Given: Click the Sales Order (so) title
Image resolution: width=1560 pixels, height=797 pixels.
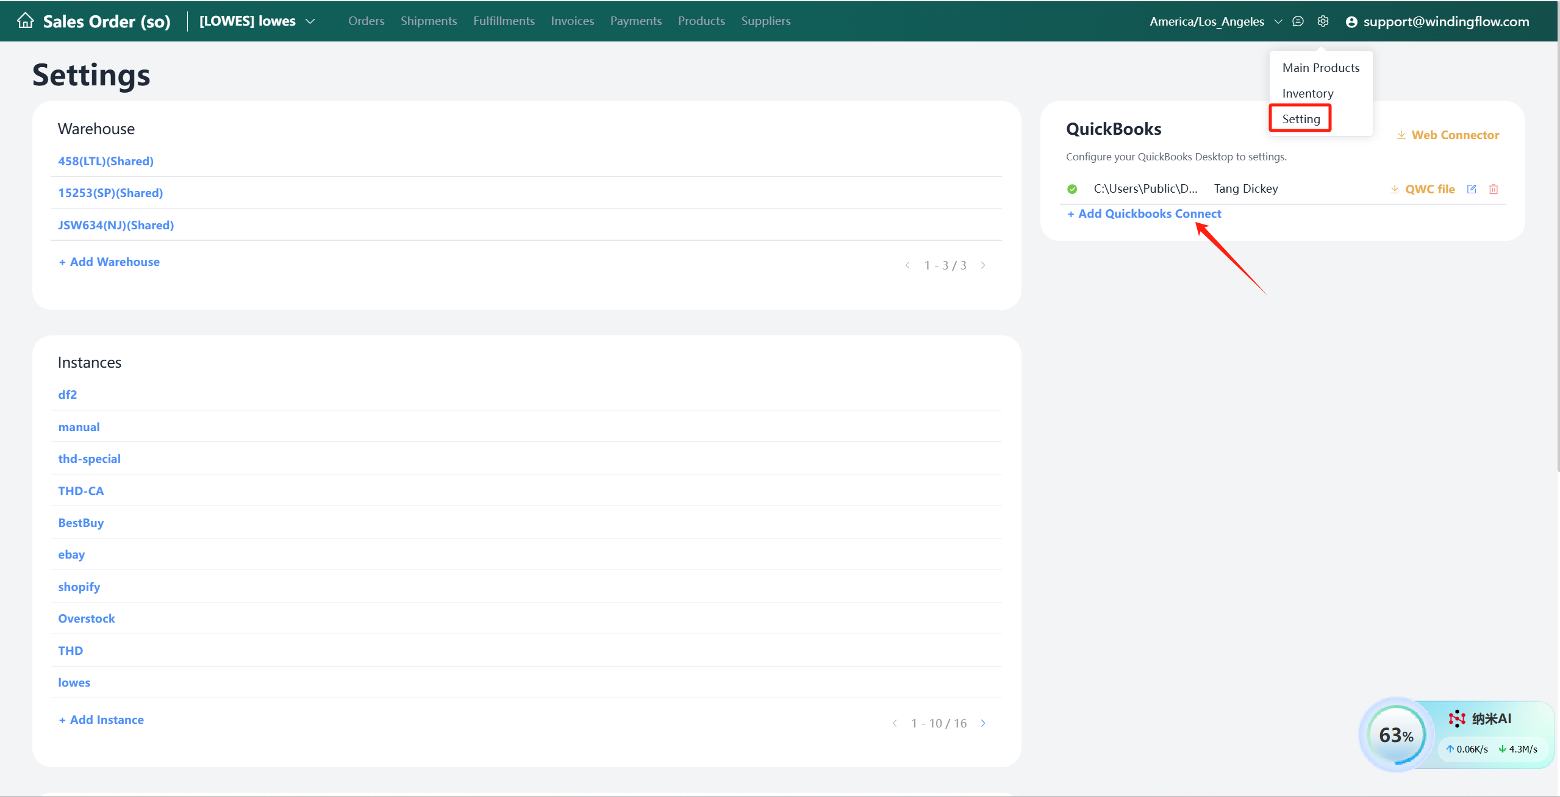Looking at the screenshot, I should [x=107, y=21].
